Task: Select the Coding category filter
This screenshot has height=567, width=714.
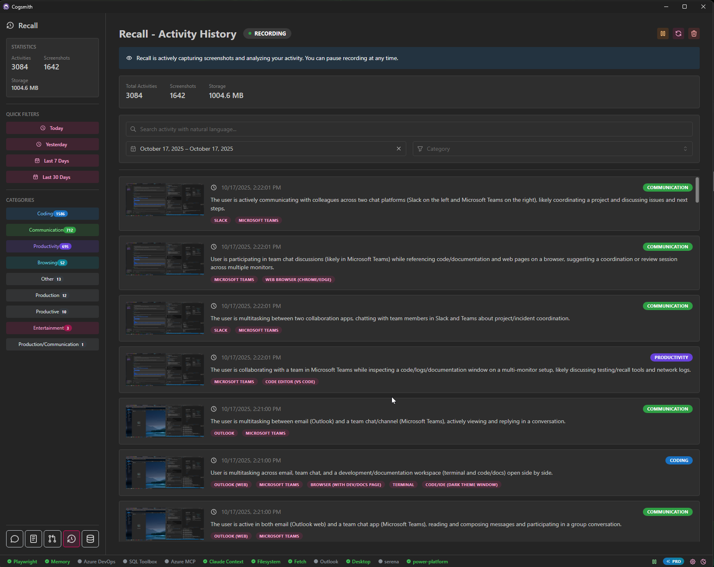Action: pyautogui.click(x=52, y=214)
